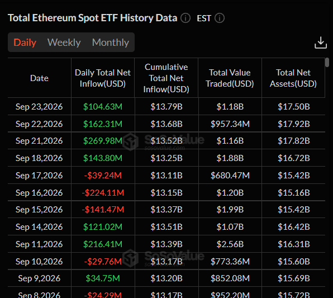Click the Sep 18,2026 date cell
Screen dimensions: 333x298
click(x=39, y=158)
